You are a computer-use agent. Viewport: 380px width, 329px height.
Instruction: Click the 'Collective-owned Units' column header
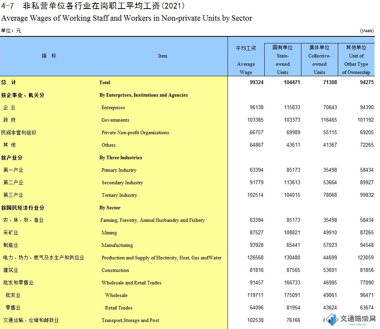319,59
